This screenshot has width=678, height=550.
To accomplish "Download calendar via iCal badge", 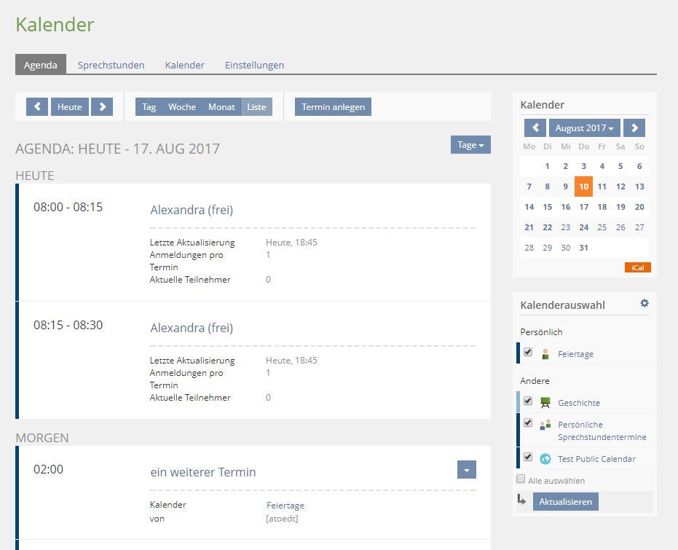I will [x=638, y=267].
